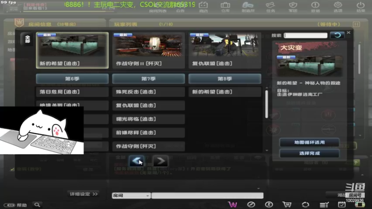This screenshot has width=372, height=209.
Task: Click the chat message input box
Action: click(207, 196)
